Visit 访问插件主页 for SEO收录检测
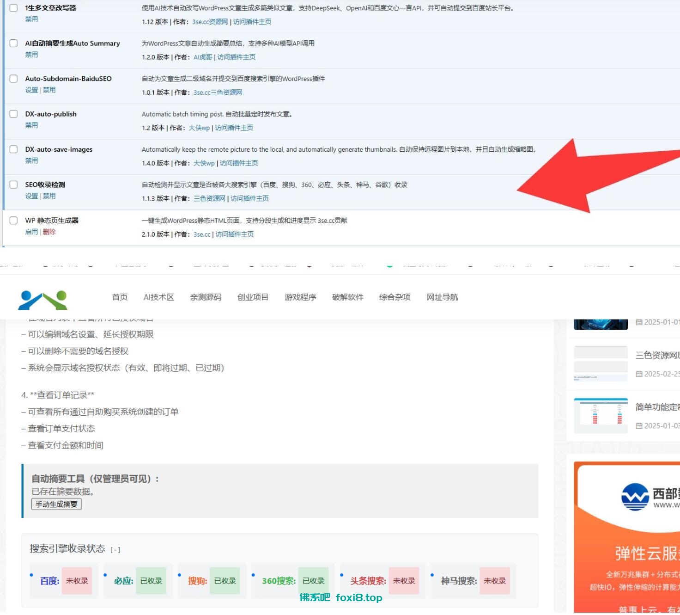 point(249,199)
